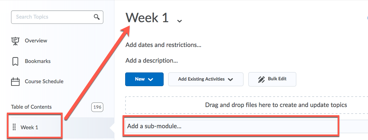Click the Bulk Edit pencil icon
The height and width of the screenshot is (140, 368).
[x=261, y=79]
